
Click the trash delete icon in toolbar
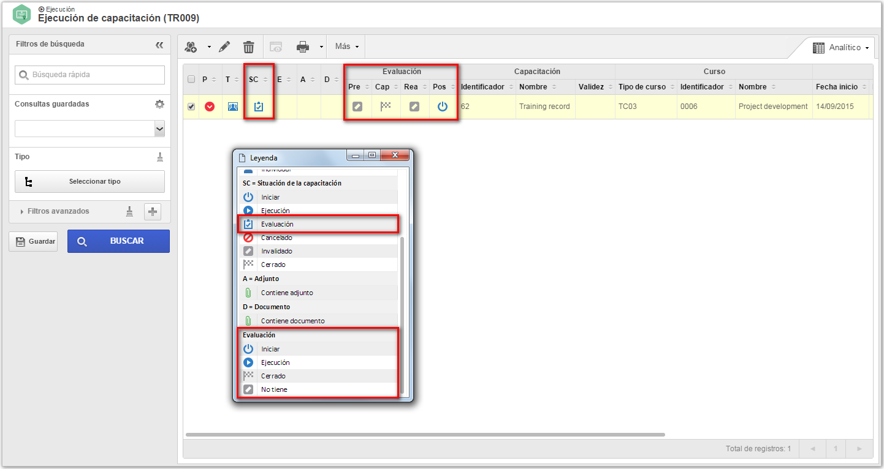point(249,47)
